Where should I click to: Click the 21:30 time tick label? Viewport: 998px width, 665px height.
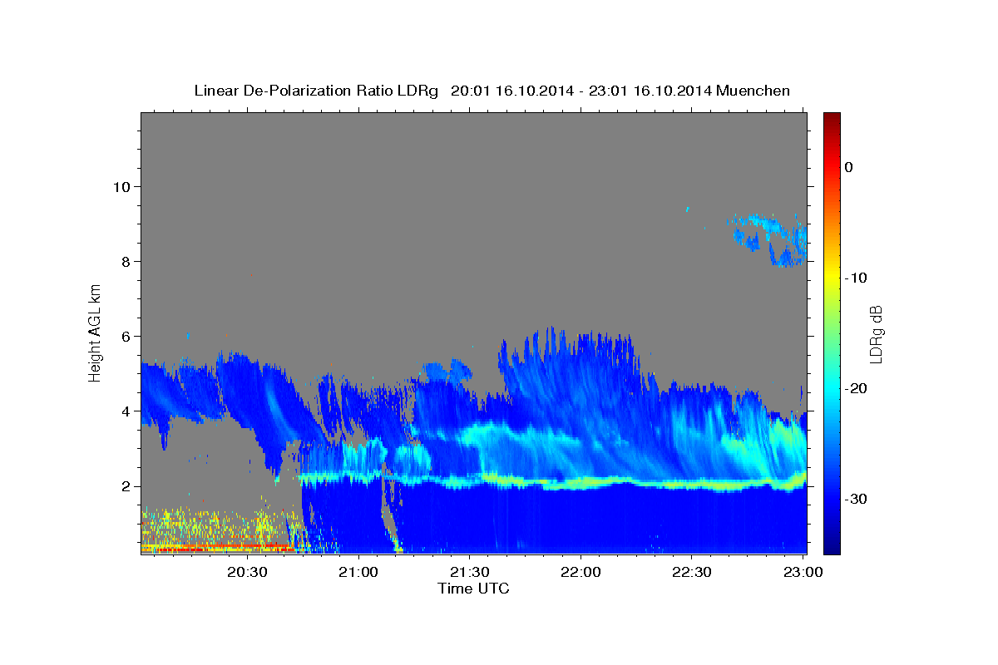coord(469,572)
